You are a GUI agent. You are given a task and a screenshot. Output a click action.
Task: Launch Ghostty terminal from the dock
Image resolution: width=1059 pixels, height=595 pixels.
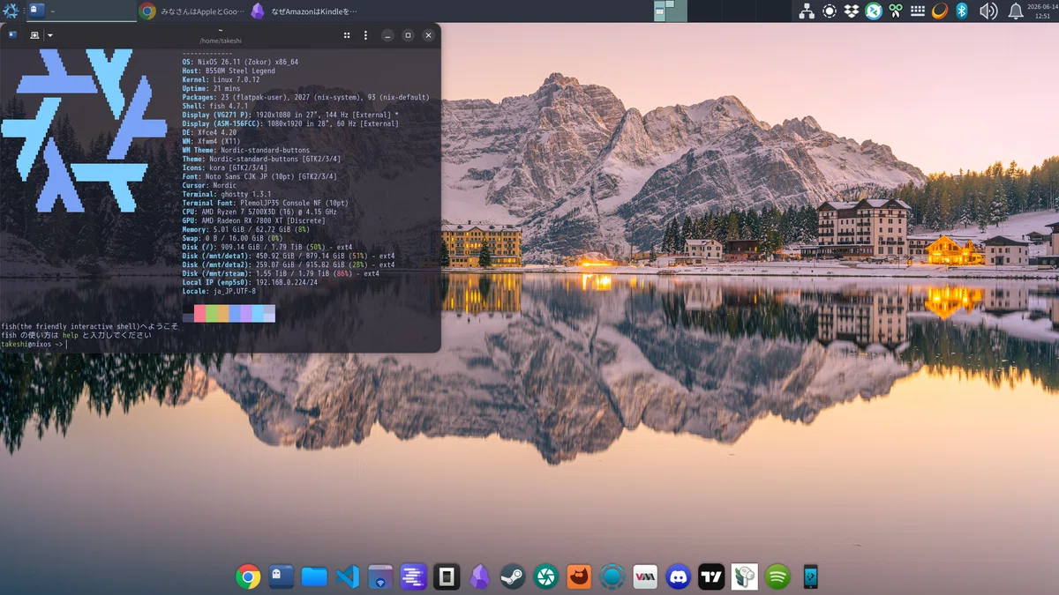282,576
